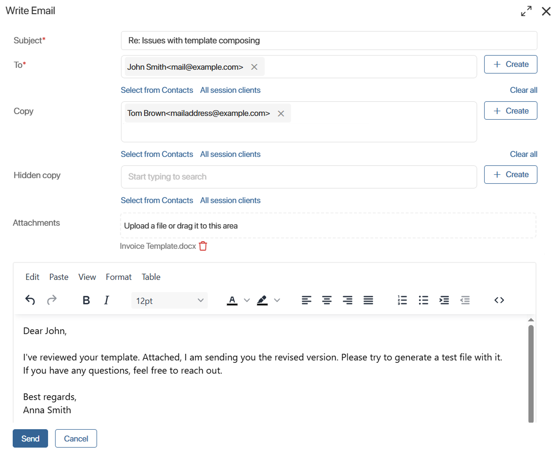Click Create next to the Copy field
Image resolution: width=552 pixels, height=449 pixels.
click(511, 111)
